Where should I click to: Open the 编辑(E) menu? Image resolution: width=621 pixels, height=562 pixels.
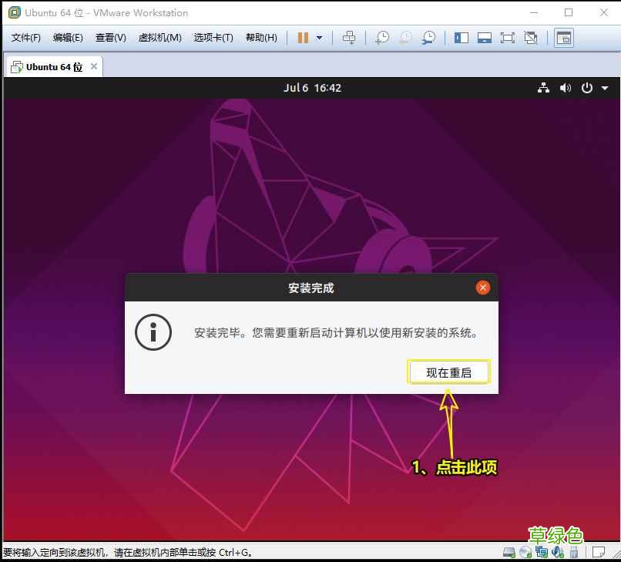(x=68, y=38)
